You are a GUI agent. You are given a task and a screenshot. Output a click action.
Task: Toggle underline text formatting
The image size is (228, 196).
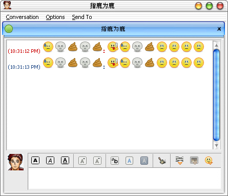click(x=65, y=161)
